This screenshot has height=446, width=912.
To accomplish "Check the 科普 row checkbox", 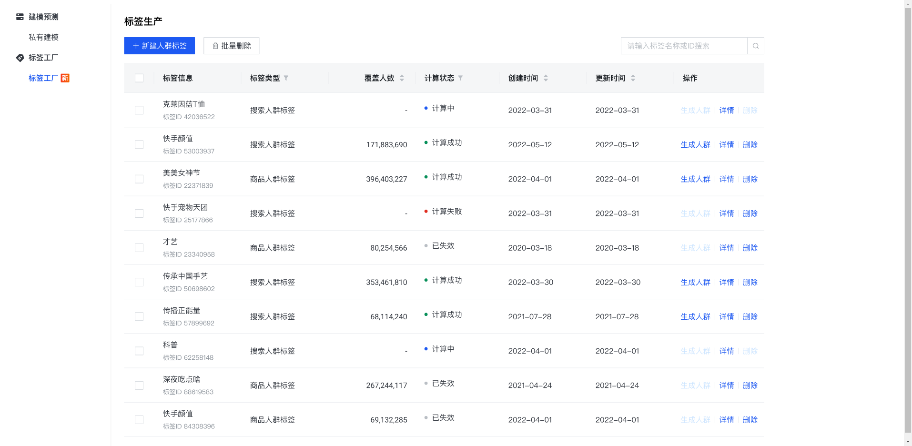I will pyautogui.click(x=139, y=351).
